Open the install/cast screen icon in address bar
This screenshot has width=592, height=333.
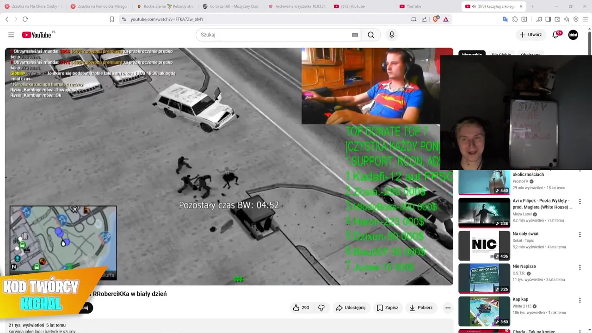pyautogui.click(x=414, y=19)
